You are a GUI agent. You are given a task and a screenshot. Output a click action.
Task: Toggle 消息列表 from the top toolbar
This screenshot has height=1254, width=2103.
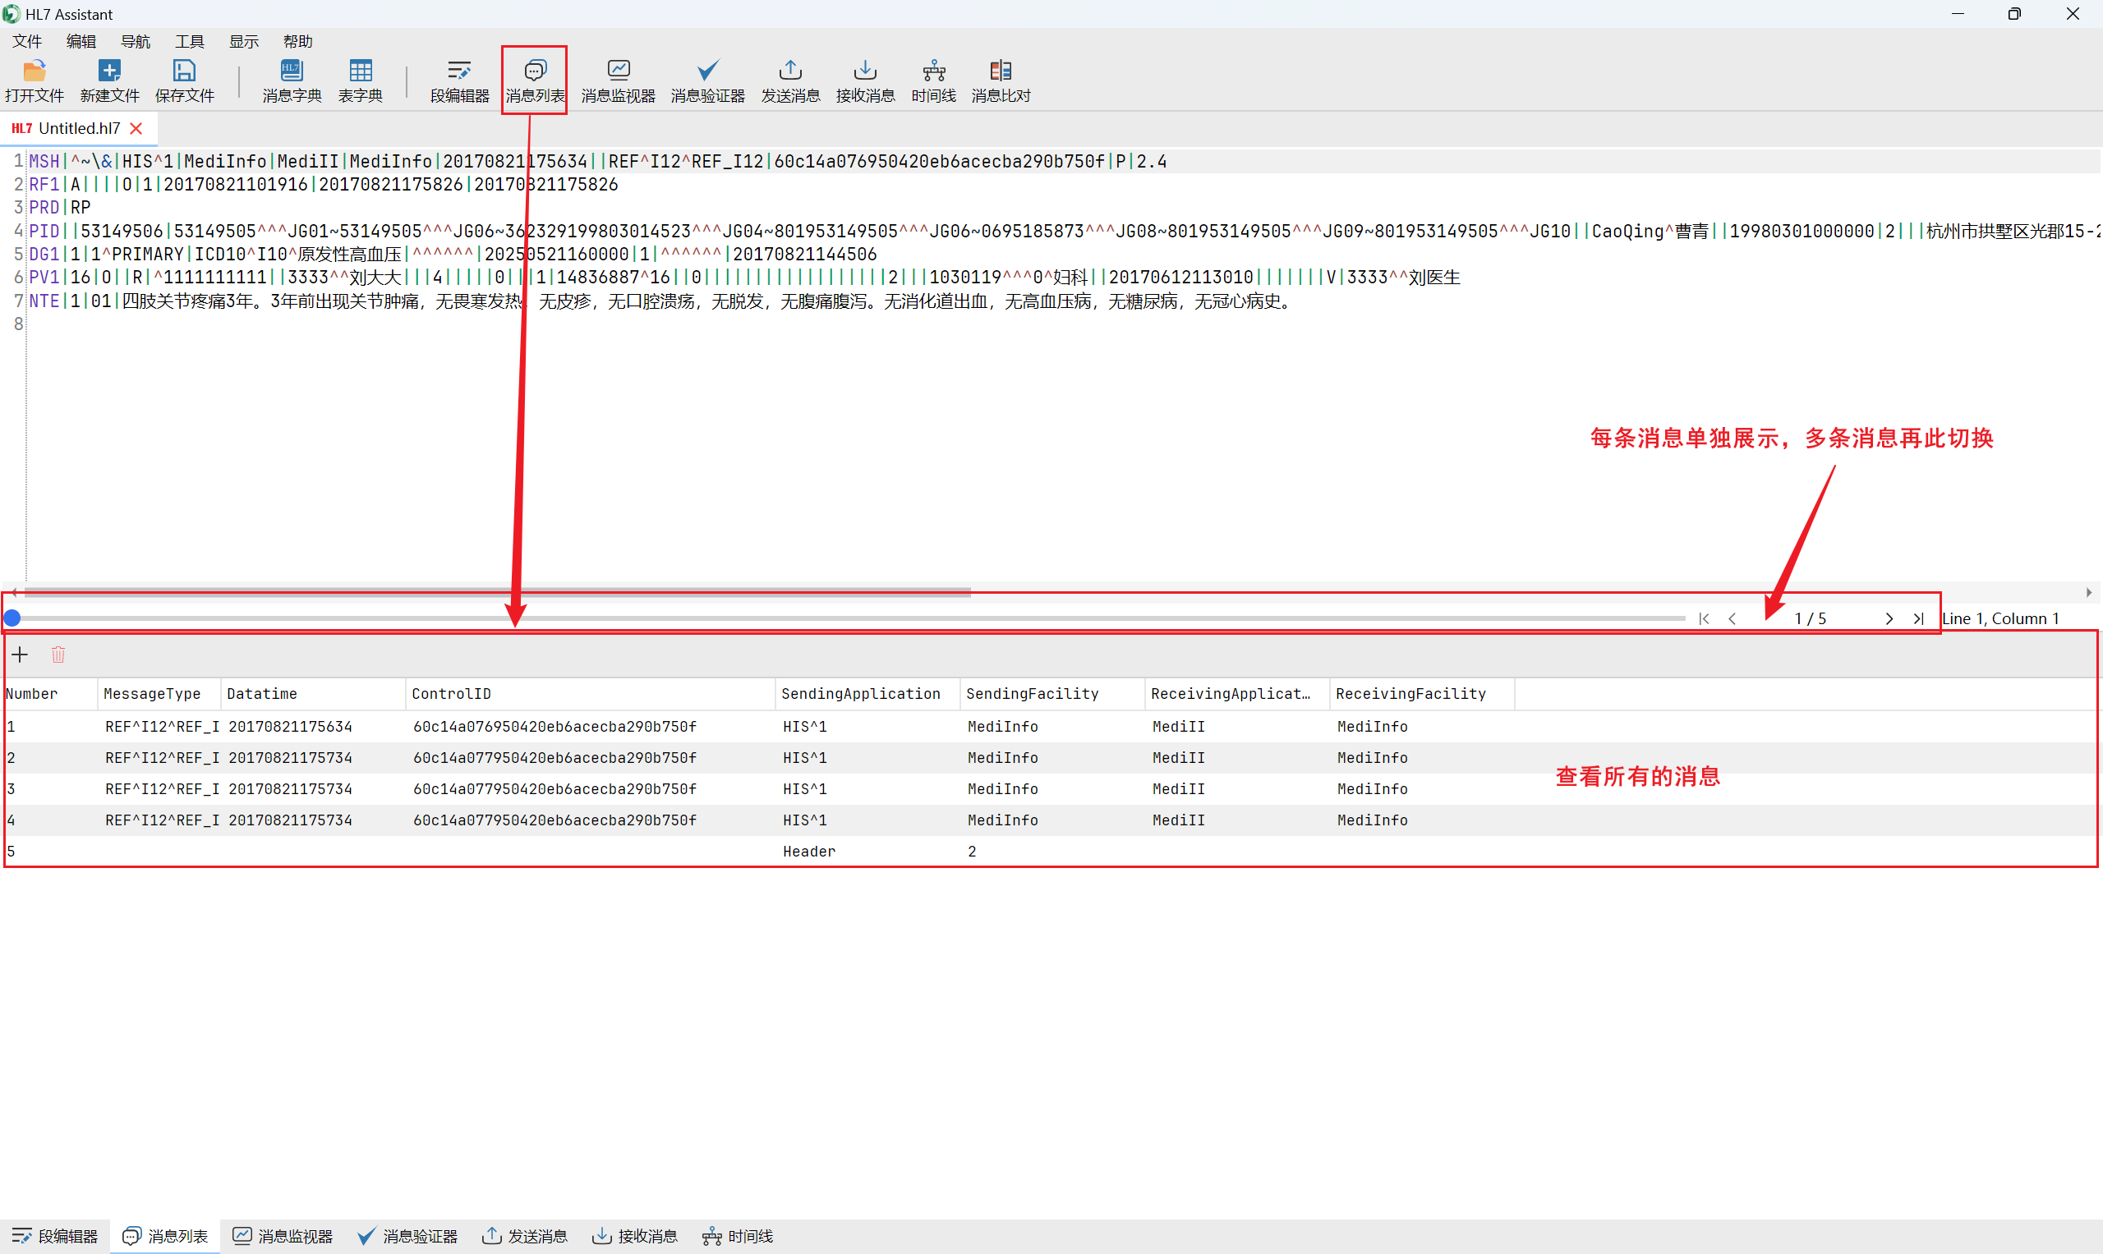534,81
